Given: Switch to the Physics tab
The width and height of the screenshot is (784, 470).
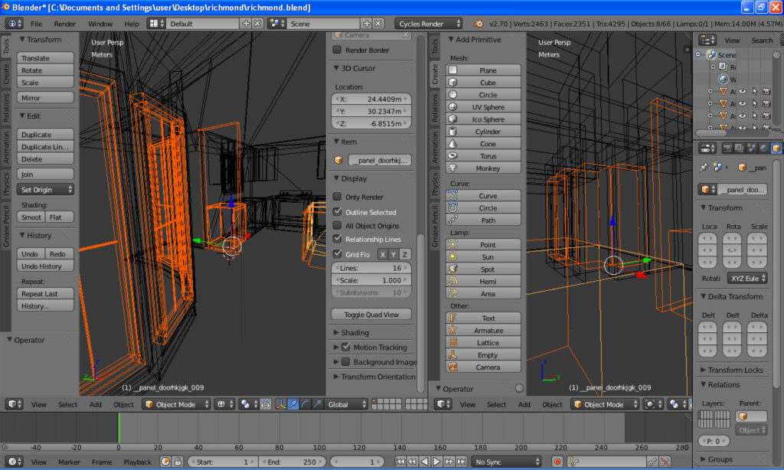Looking at the screenshot, I should click(7, 184).
